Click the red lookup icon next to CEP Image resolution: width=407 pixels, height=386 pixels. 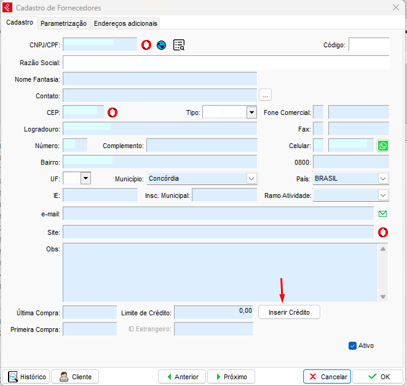click(113, 112)
